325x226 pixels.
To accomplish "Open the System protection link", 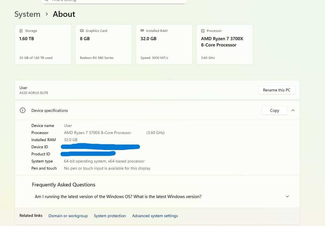I will point(110,216).
